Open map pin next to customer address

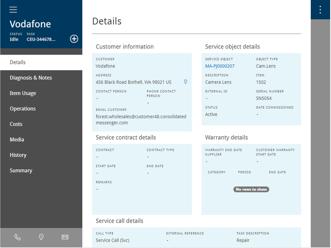coord(185,82)
